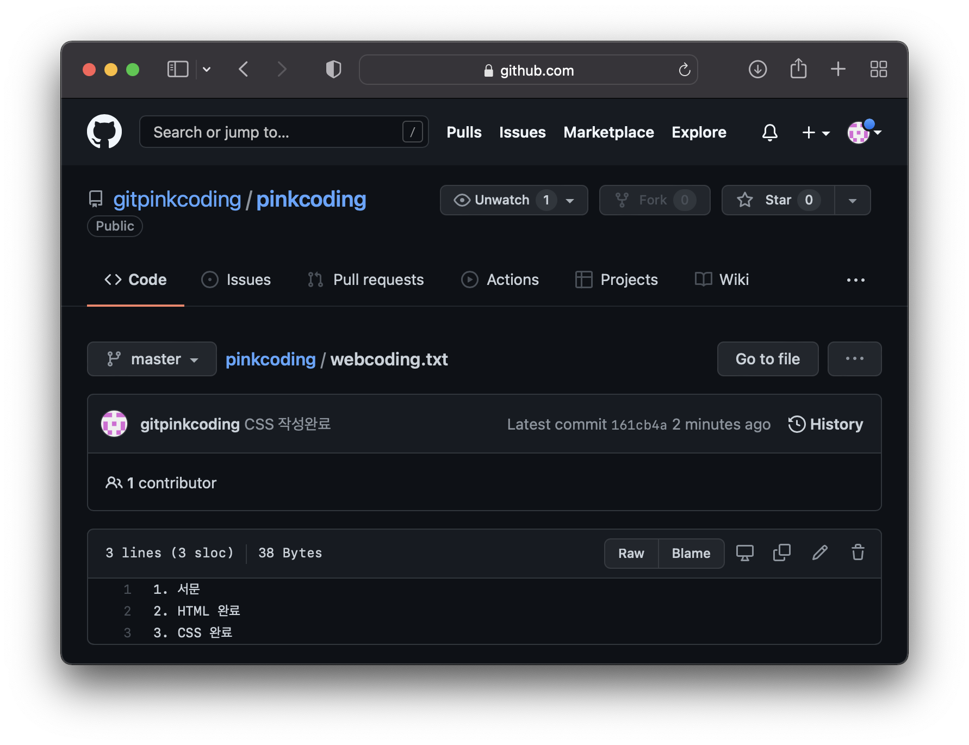
Task: Open a new tab with the plus icon
Action: [x=838, y=69]
